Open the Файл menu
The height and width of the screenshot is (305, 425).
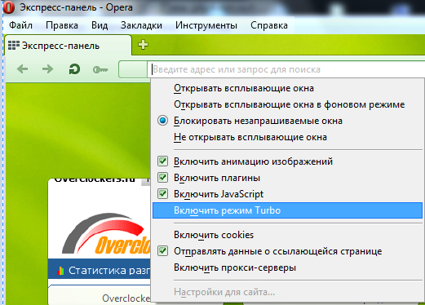click(20, 25)
